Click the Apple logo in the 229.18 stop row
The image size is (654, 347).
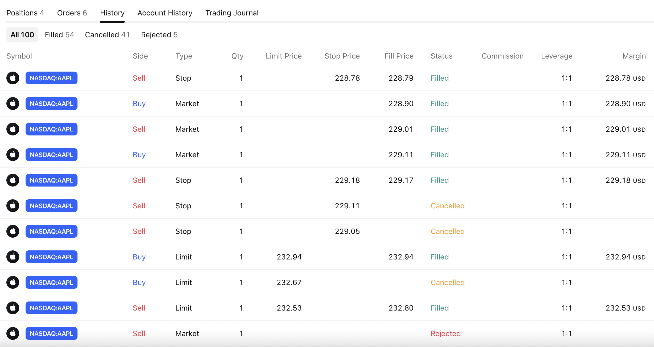pos(13,180)
